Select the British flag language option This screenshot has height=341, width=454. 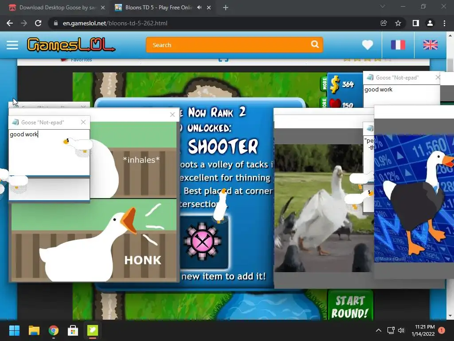tap(430, 45)
